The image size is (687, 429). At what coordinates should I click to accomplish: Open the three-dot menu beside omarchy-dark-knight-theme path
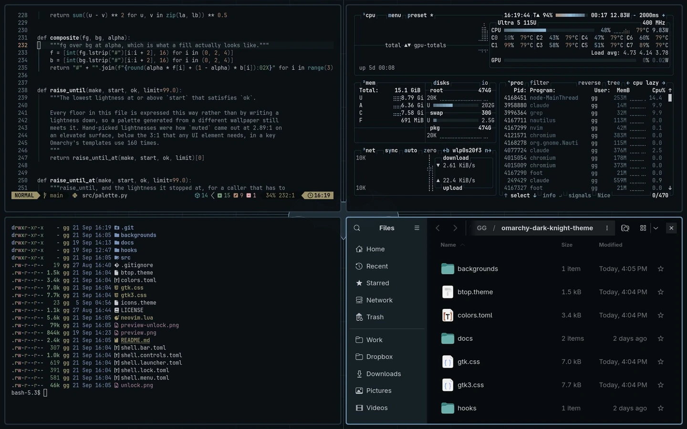coord(607,228)
